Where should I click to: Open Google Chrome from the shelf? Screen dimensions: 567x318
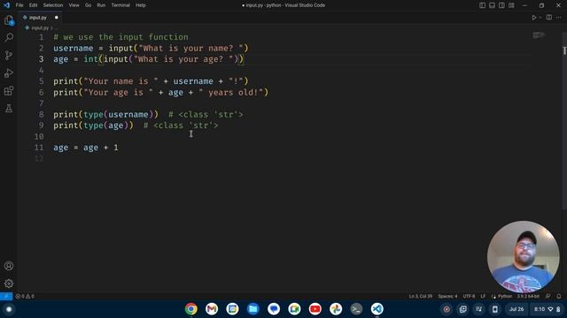(191, 309)
